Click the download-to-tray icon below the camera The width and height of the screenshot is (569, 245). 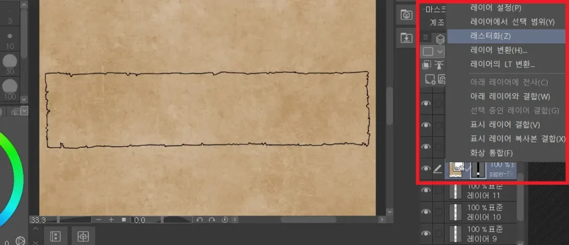click(406, 38)
